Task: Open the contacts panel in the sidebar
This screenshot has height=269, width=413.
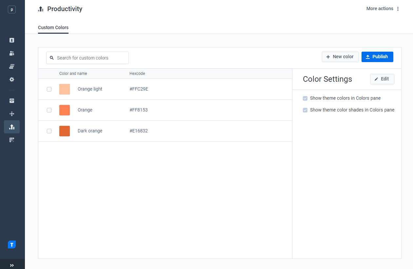Action: (12, 40)
